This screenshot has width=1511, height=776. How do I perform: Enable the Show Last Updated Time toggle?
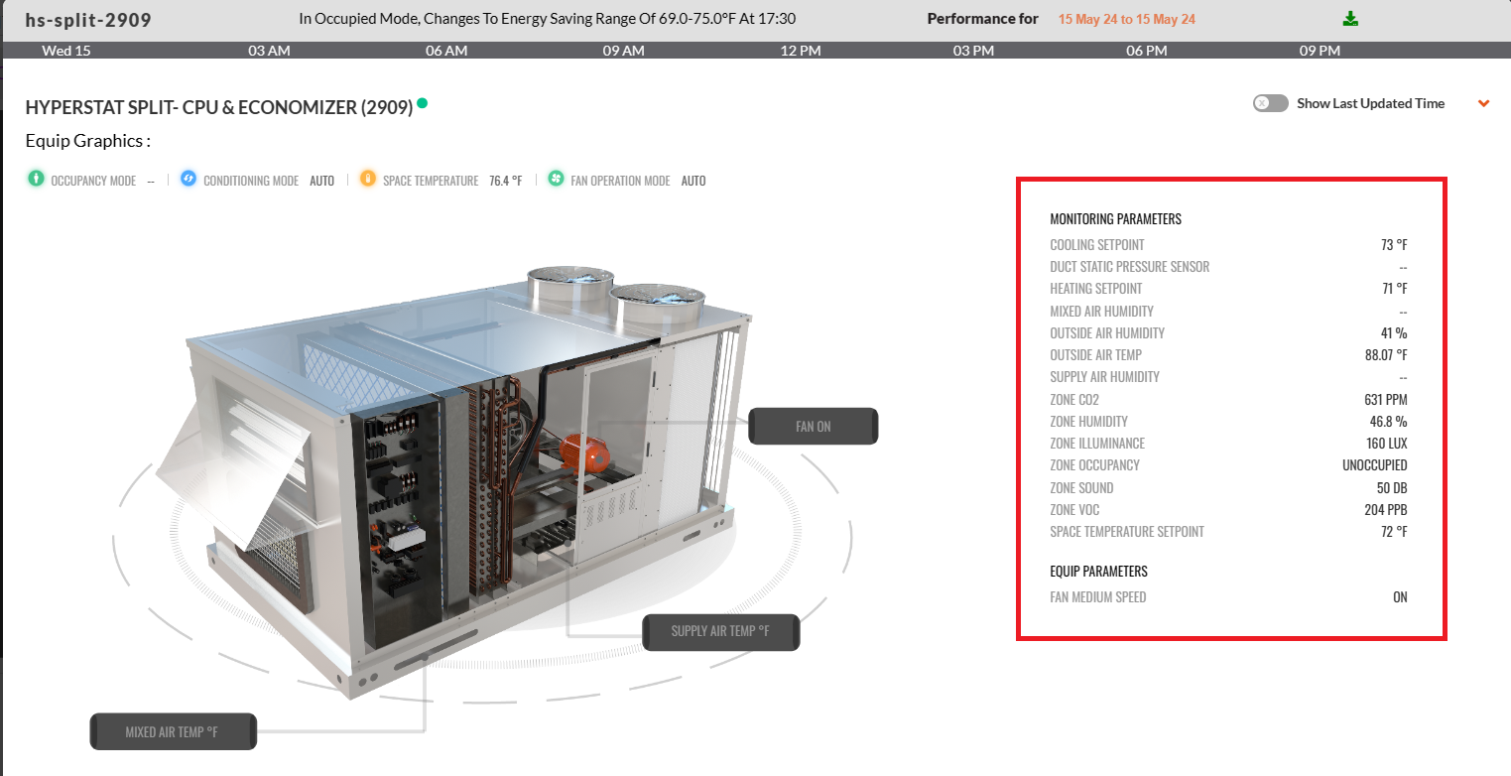click(1270, 103)
